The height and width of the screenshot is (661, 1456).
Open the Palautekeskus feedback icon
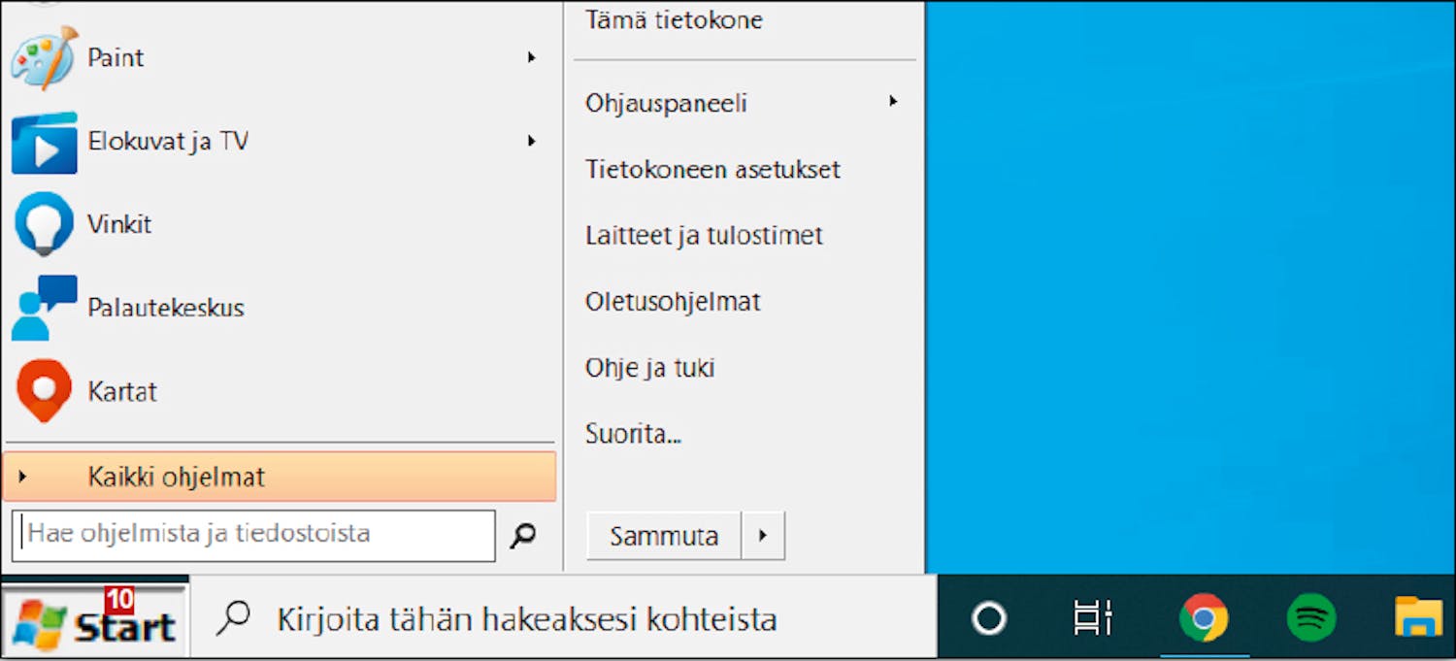pos(44,308)
